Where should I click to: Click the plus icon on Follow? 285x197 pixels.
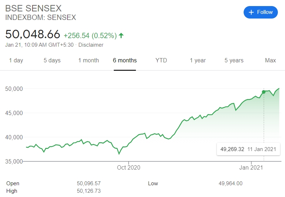point(251,12)
